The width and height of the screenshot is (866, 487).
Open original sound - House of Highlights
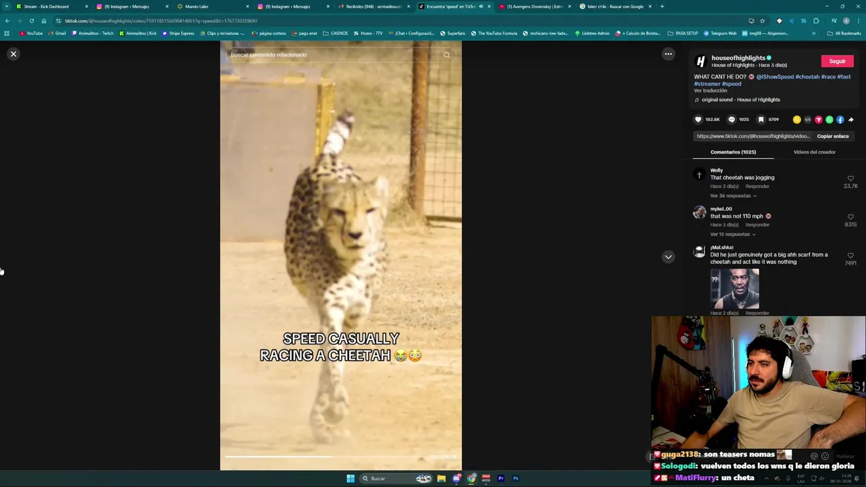[x=740, y=100]
